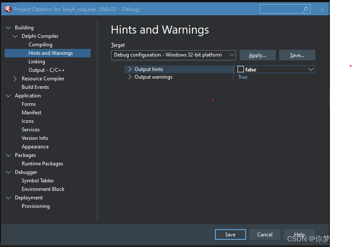Toggle the checkbox next to false
Viewport: 352px width, 247px height.
coord(240,69)
